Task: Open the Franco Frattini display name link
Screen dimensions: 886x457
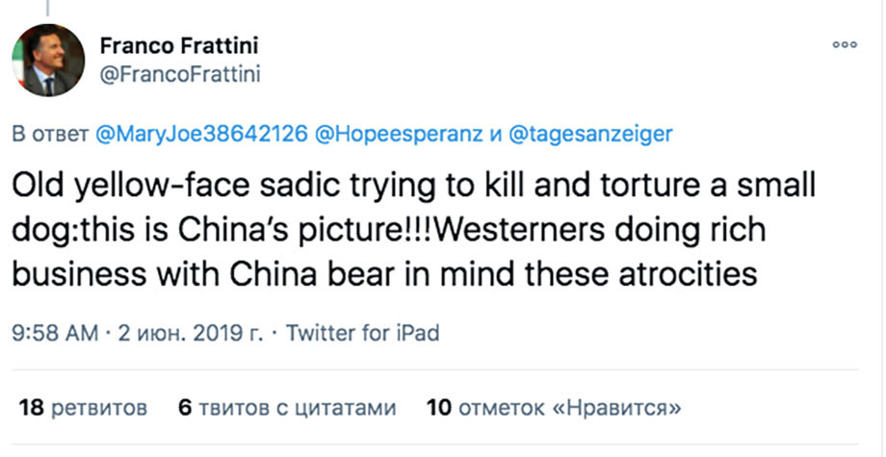Action: click(179, 46)
